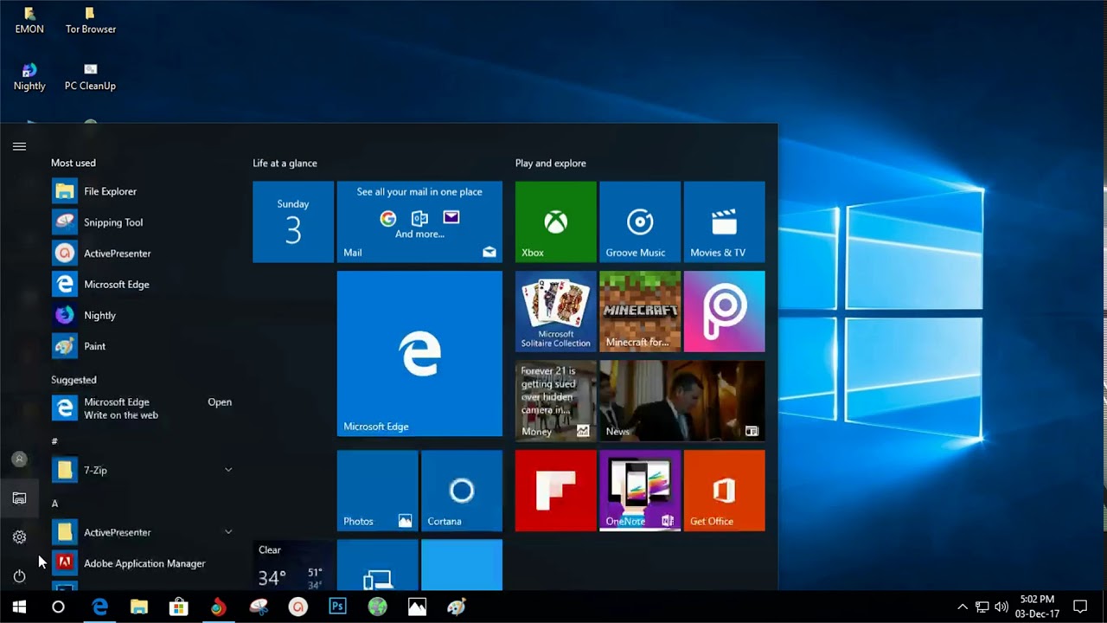
Task: Click the Power icon in Start menu
Action: coord(19,576)
